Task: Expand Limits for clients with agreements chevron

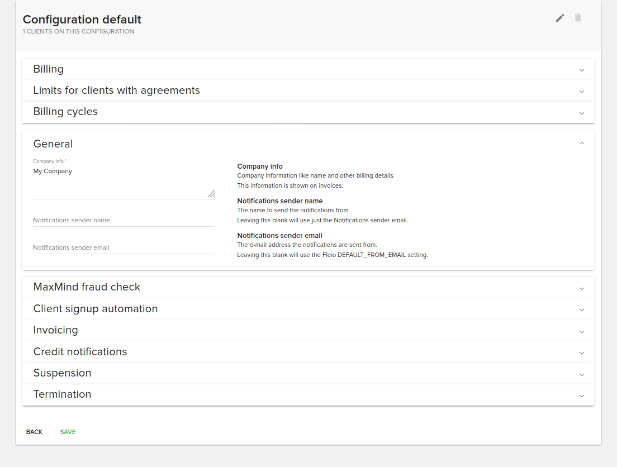Action: (582, 92)
